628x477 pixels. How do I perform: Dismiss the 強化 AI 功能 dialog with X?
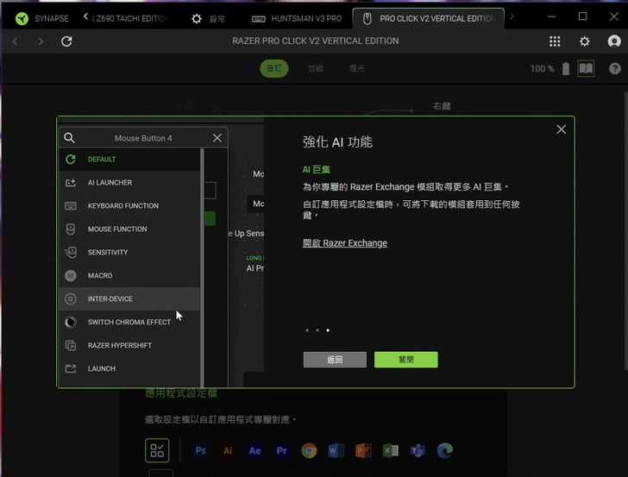pos(562,129)
